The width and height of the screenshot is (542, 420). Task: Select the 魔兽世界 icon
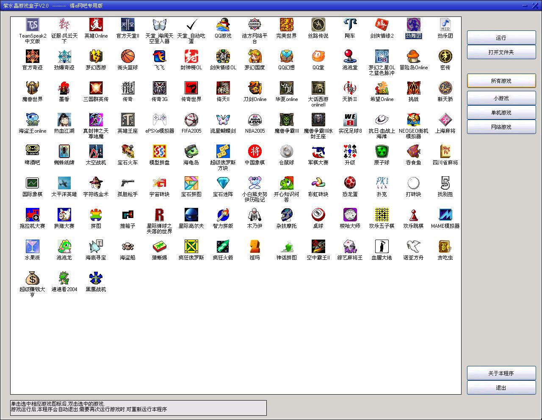(x=33, y=88)
